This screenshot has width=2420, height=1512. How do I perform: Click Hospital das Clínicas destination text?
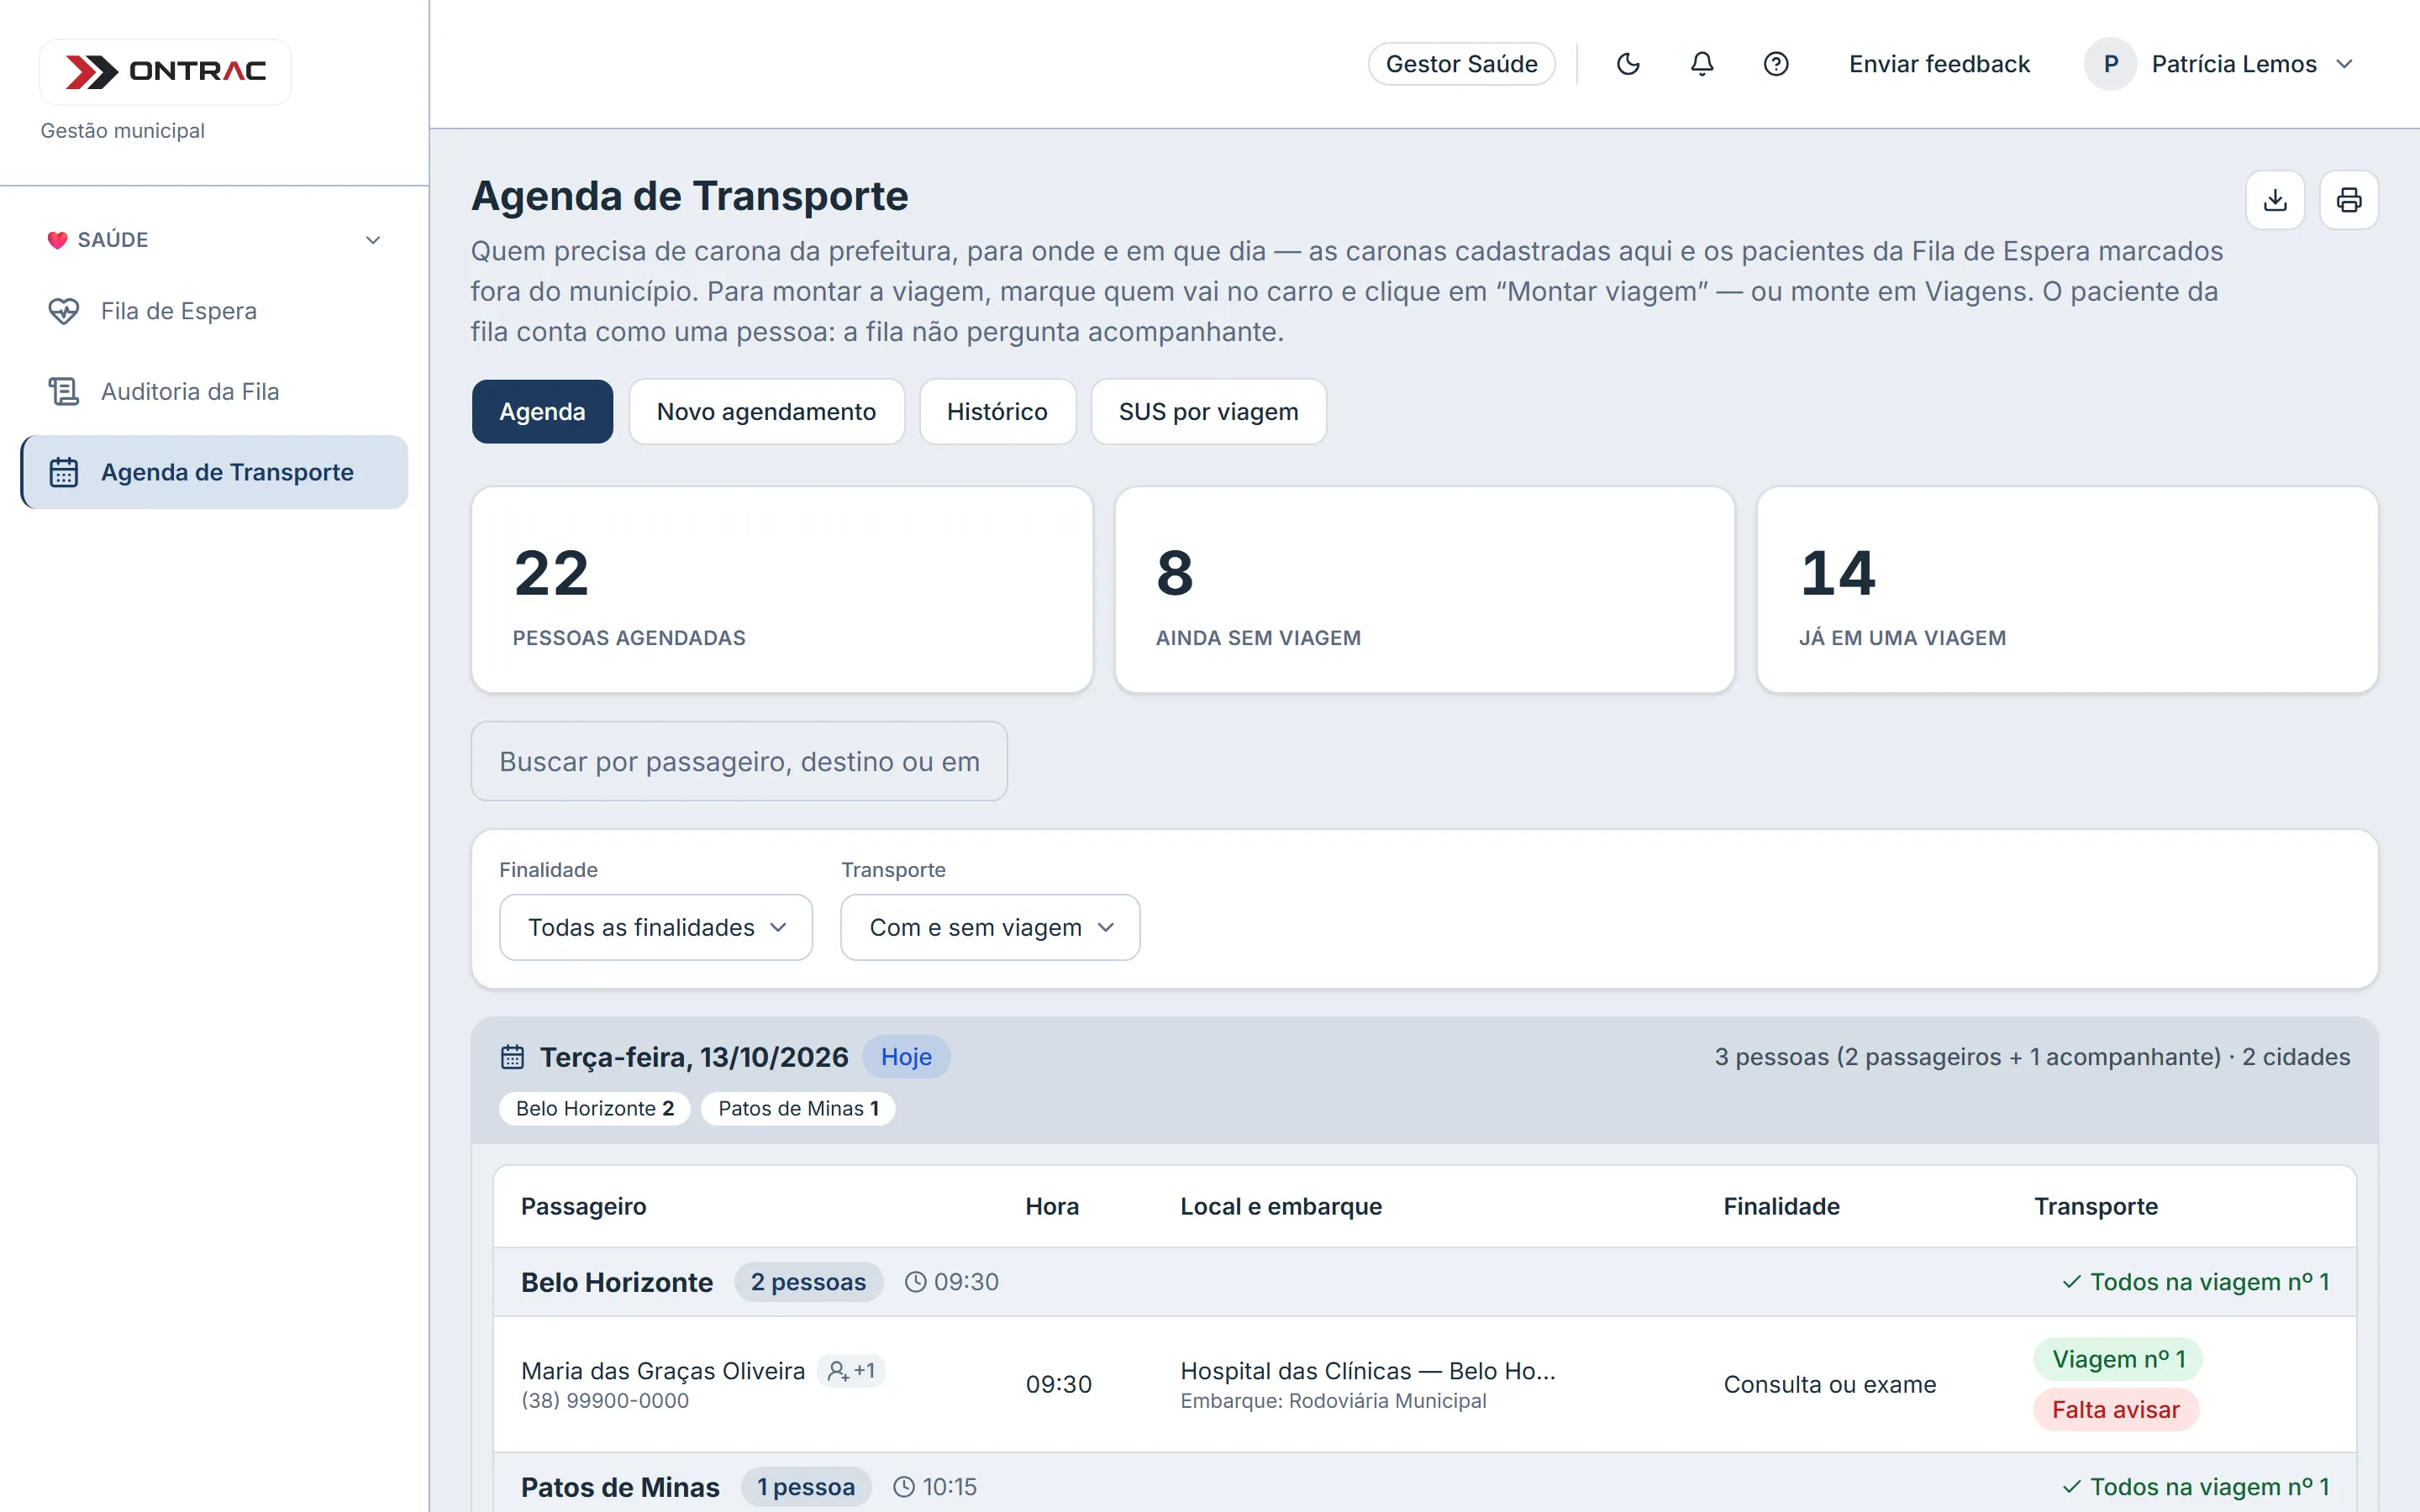[x=1368, y=1370]
